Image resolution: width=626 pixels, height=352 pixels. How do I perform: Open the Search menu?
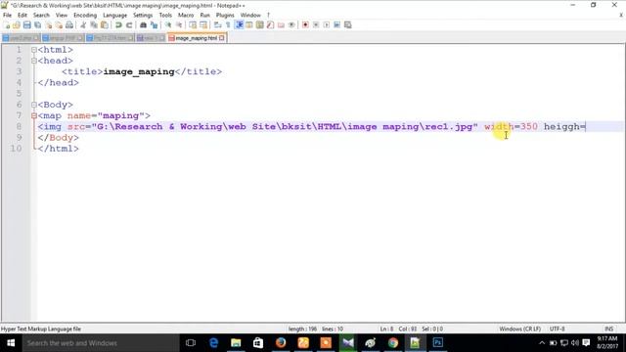click(41, 16)
